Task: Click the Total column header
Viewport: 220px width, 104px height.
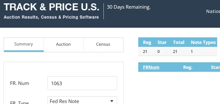Action: tap(179, 42)
